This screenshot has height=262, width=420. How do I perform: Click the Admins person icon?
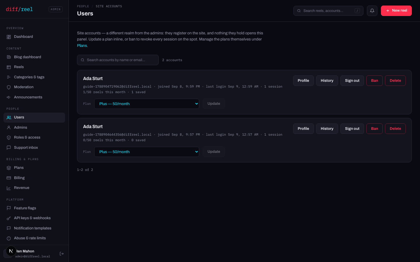(x=9, y=128)
